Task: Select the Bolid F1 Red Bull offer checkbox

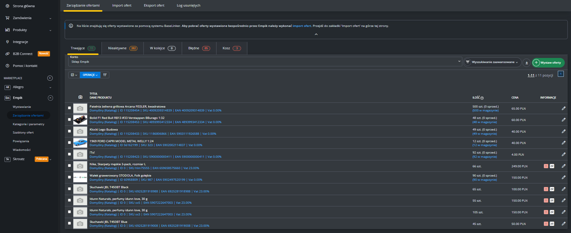Action: pos(69,119)
